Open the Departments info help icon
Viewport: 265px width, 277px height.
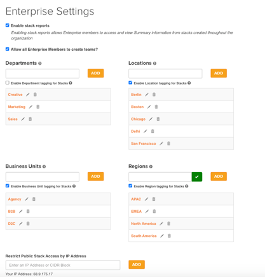(x=40, y=64)
